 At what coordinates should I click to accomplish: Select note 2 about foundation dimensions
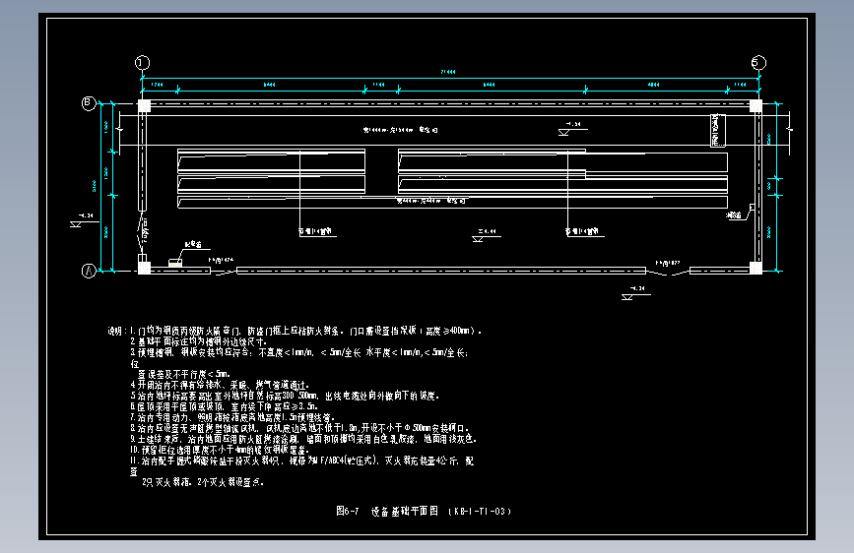click(199, 341)
